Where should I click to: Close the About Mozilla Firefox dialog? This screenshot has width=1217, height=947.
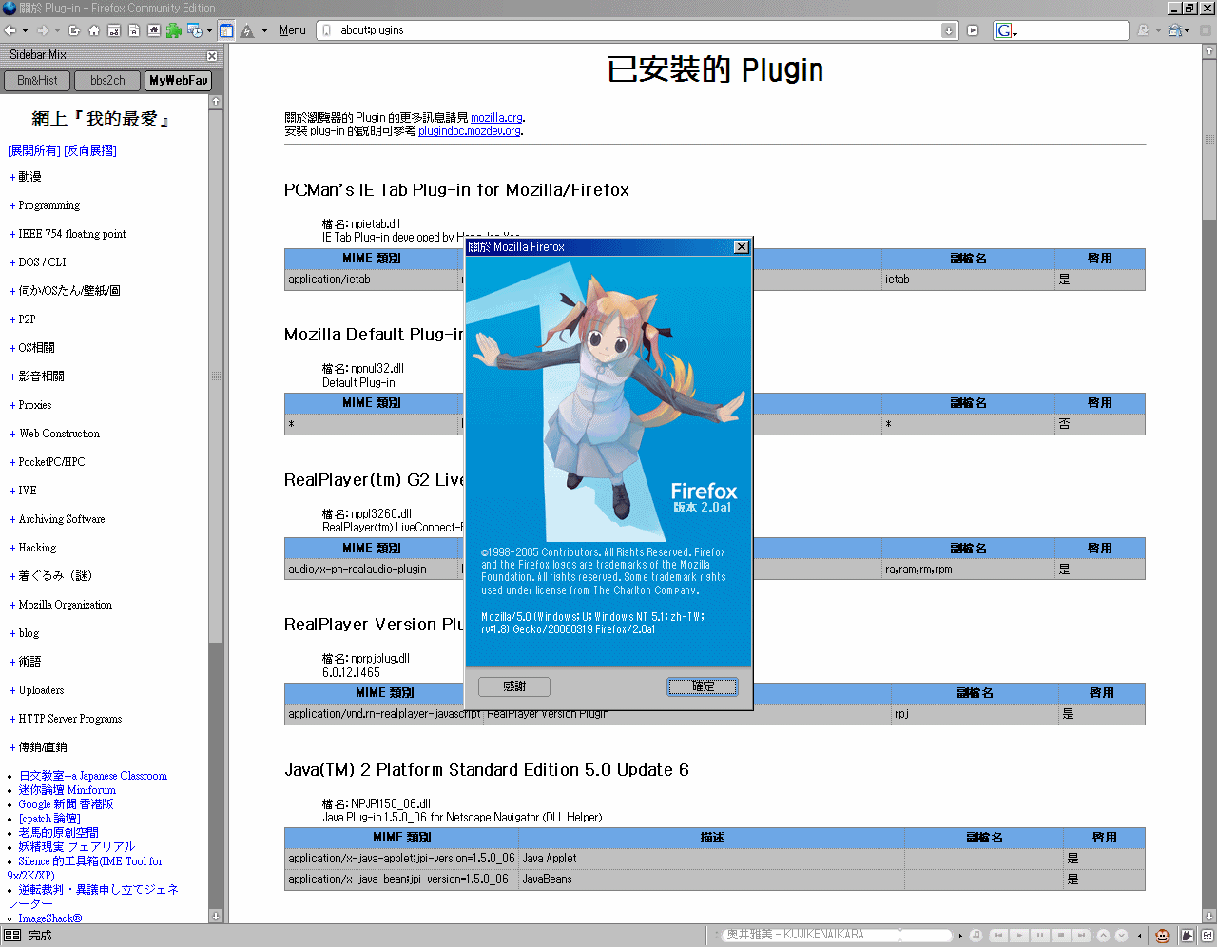pos(742,247)
